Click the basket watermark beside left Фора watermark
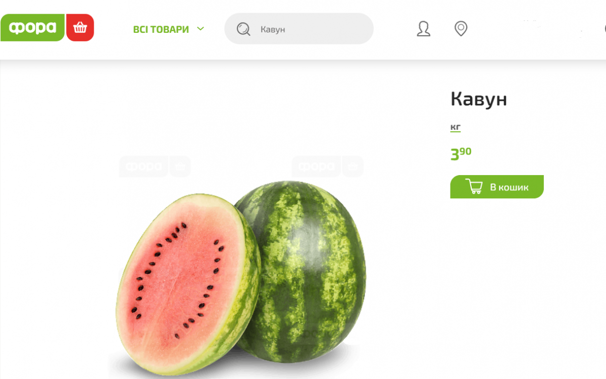This screenshot has height=379, width=606. 180,167
